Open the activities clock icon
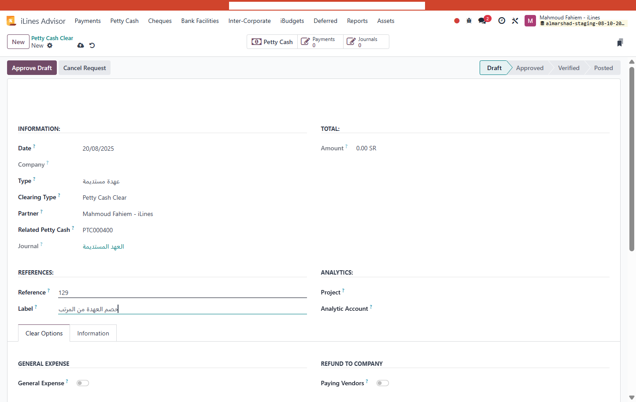 tap(502, 21)
